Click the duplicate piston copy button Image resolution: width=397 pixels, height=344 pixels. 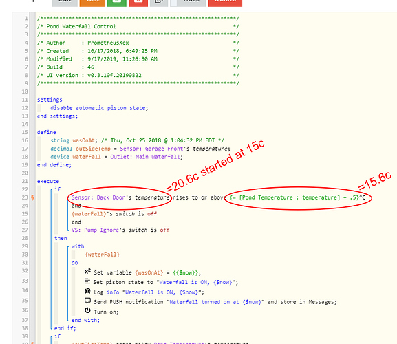159,2
